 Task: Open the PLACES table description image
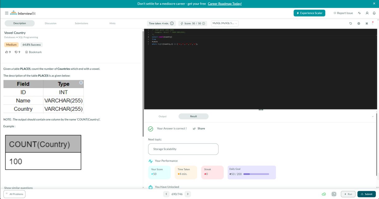click(x=44, y=96)
